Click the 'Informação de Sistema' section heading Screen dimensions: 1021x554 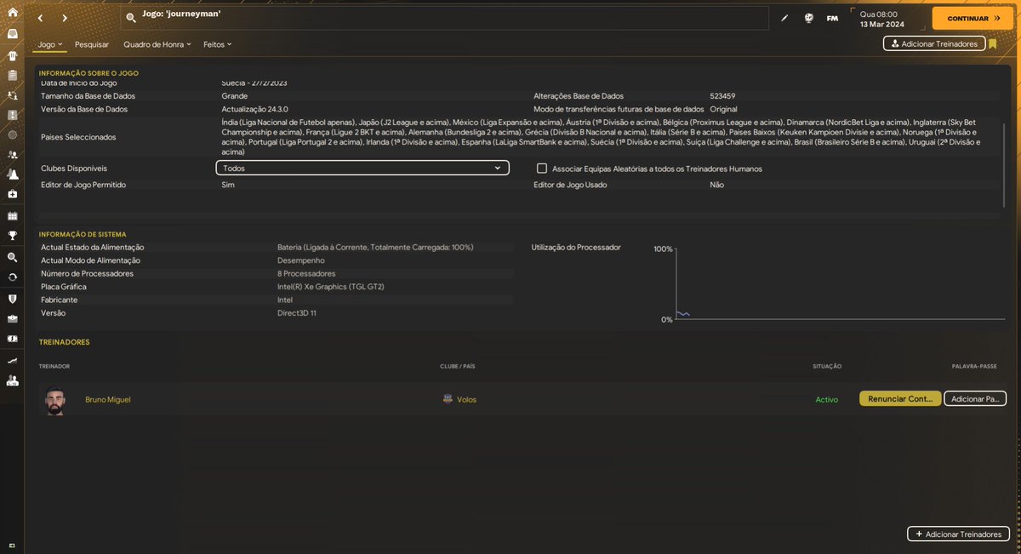[83, 234]
